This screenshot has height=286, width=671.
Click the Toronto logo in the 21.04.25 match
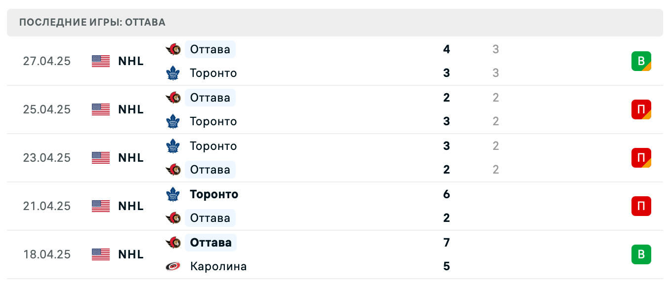click(172, 194)
